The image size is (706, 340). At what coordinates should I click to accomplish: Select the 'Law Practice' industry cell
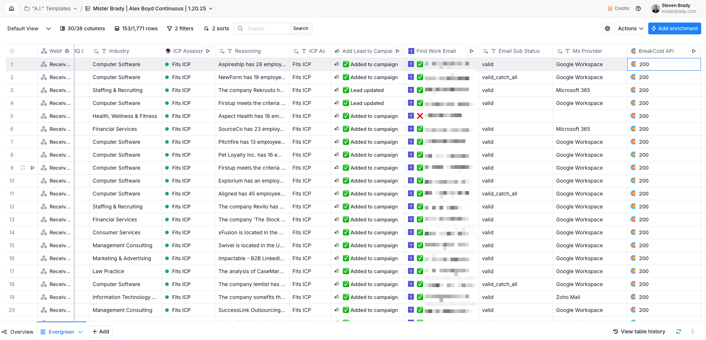pyautogui.click(x=126, y=271)
